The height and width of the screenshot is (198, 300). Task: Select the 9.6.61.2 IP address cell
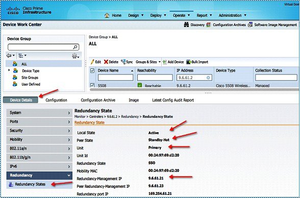(184, 86)
